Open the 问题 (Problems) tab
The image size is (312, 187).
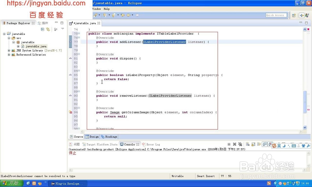point(75,145)
